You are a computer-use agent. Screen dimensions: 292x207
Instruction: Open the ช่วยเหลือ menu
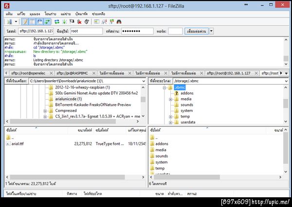[x=98, y=14]
